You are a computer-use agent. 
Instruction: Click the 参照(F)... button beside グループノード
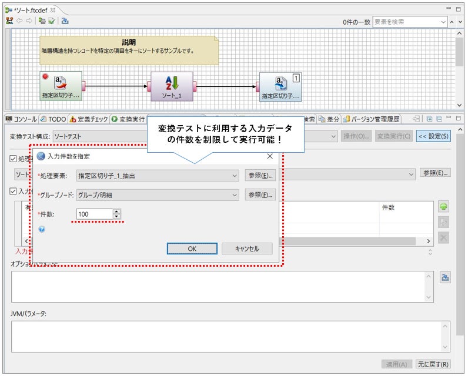click(260, 194)
